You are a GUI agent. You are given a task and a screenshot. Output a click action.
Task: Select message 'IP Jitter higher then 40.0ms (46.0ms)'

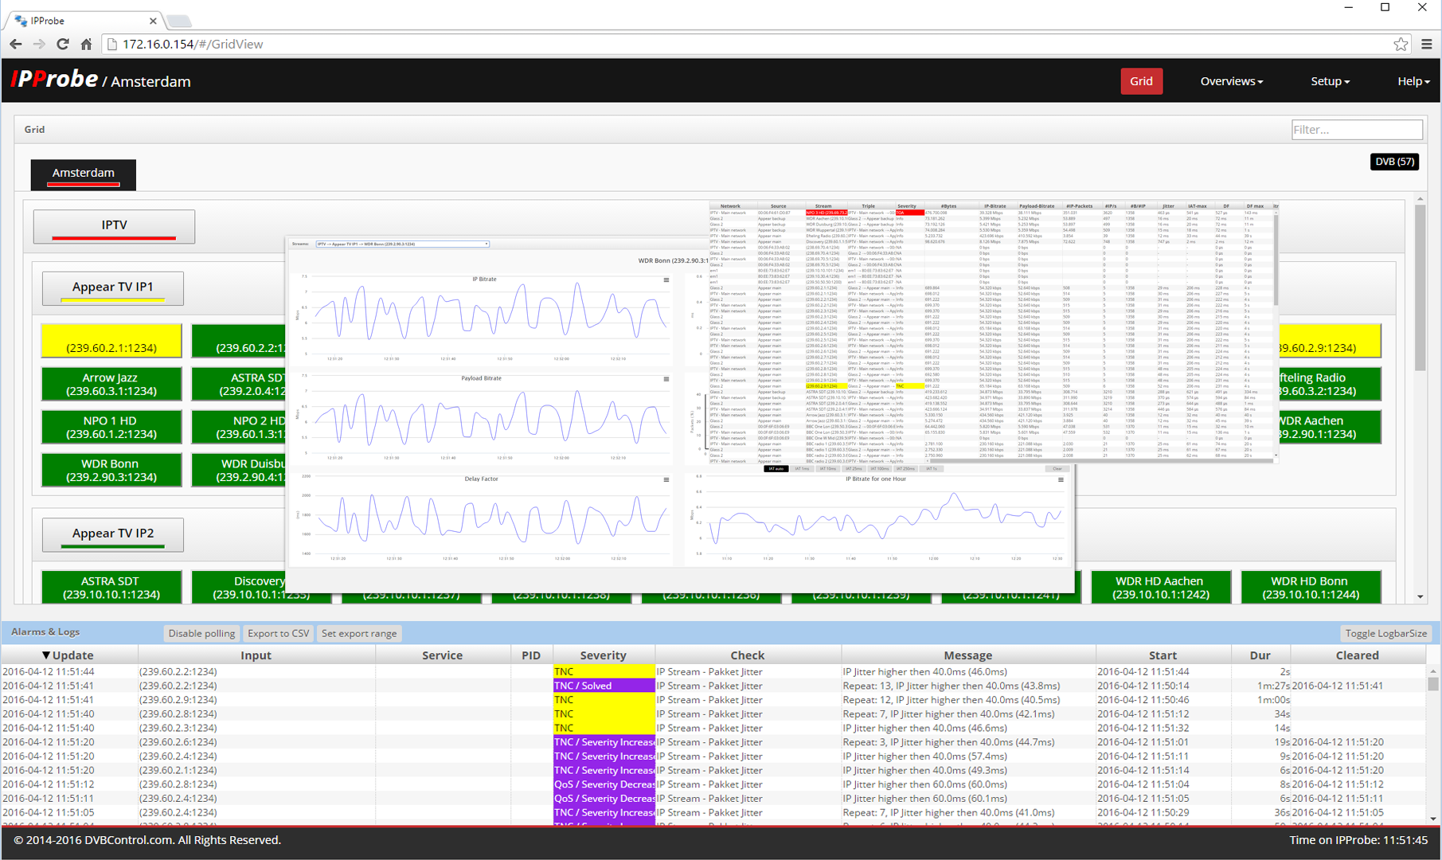point(924,672)
